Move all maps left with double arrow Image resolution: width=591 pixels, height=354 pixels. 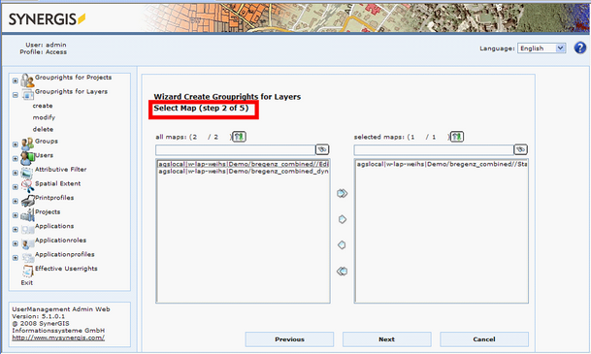pyautogui.click(x=343, y=272)
